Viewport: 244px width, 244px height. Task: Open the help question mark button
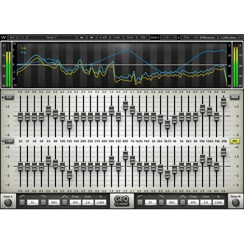(x=242, y=37)
